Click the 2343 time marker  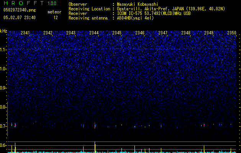pos(71,33)
